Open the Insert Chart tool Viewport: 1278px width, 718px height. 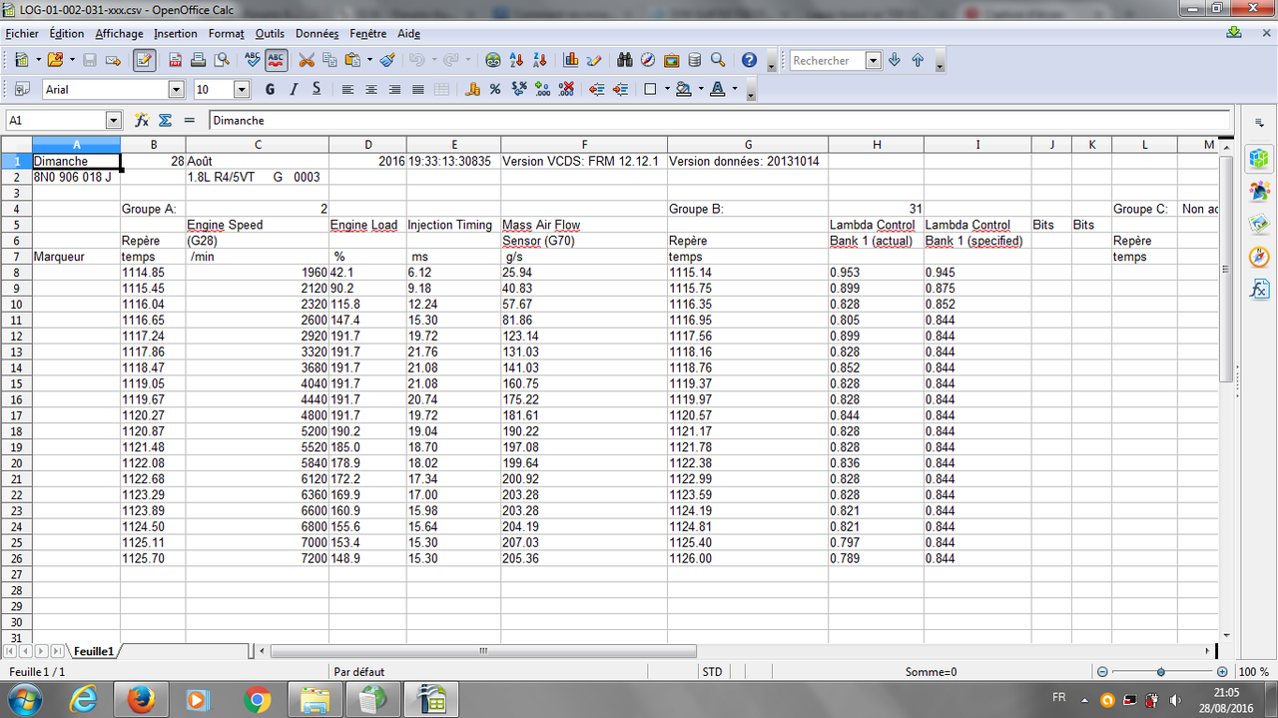pyautogui.click(x=571, y=60)
